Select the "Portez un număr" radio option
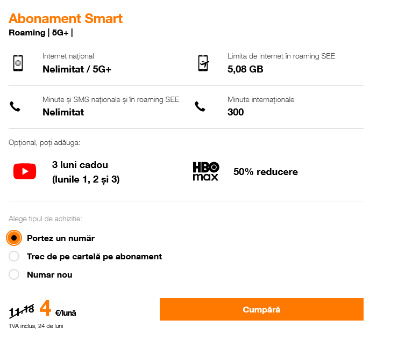The height and width of the screenshot is (349, 398). pyautogui.click(x=15, y=238)
